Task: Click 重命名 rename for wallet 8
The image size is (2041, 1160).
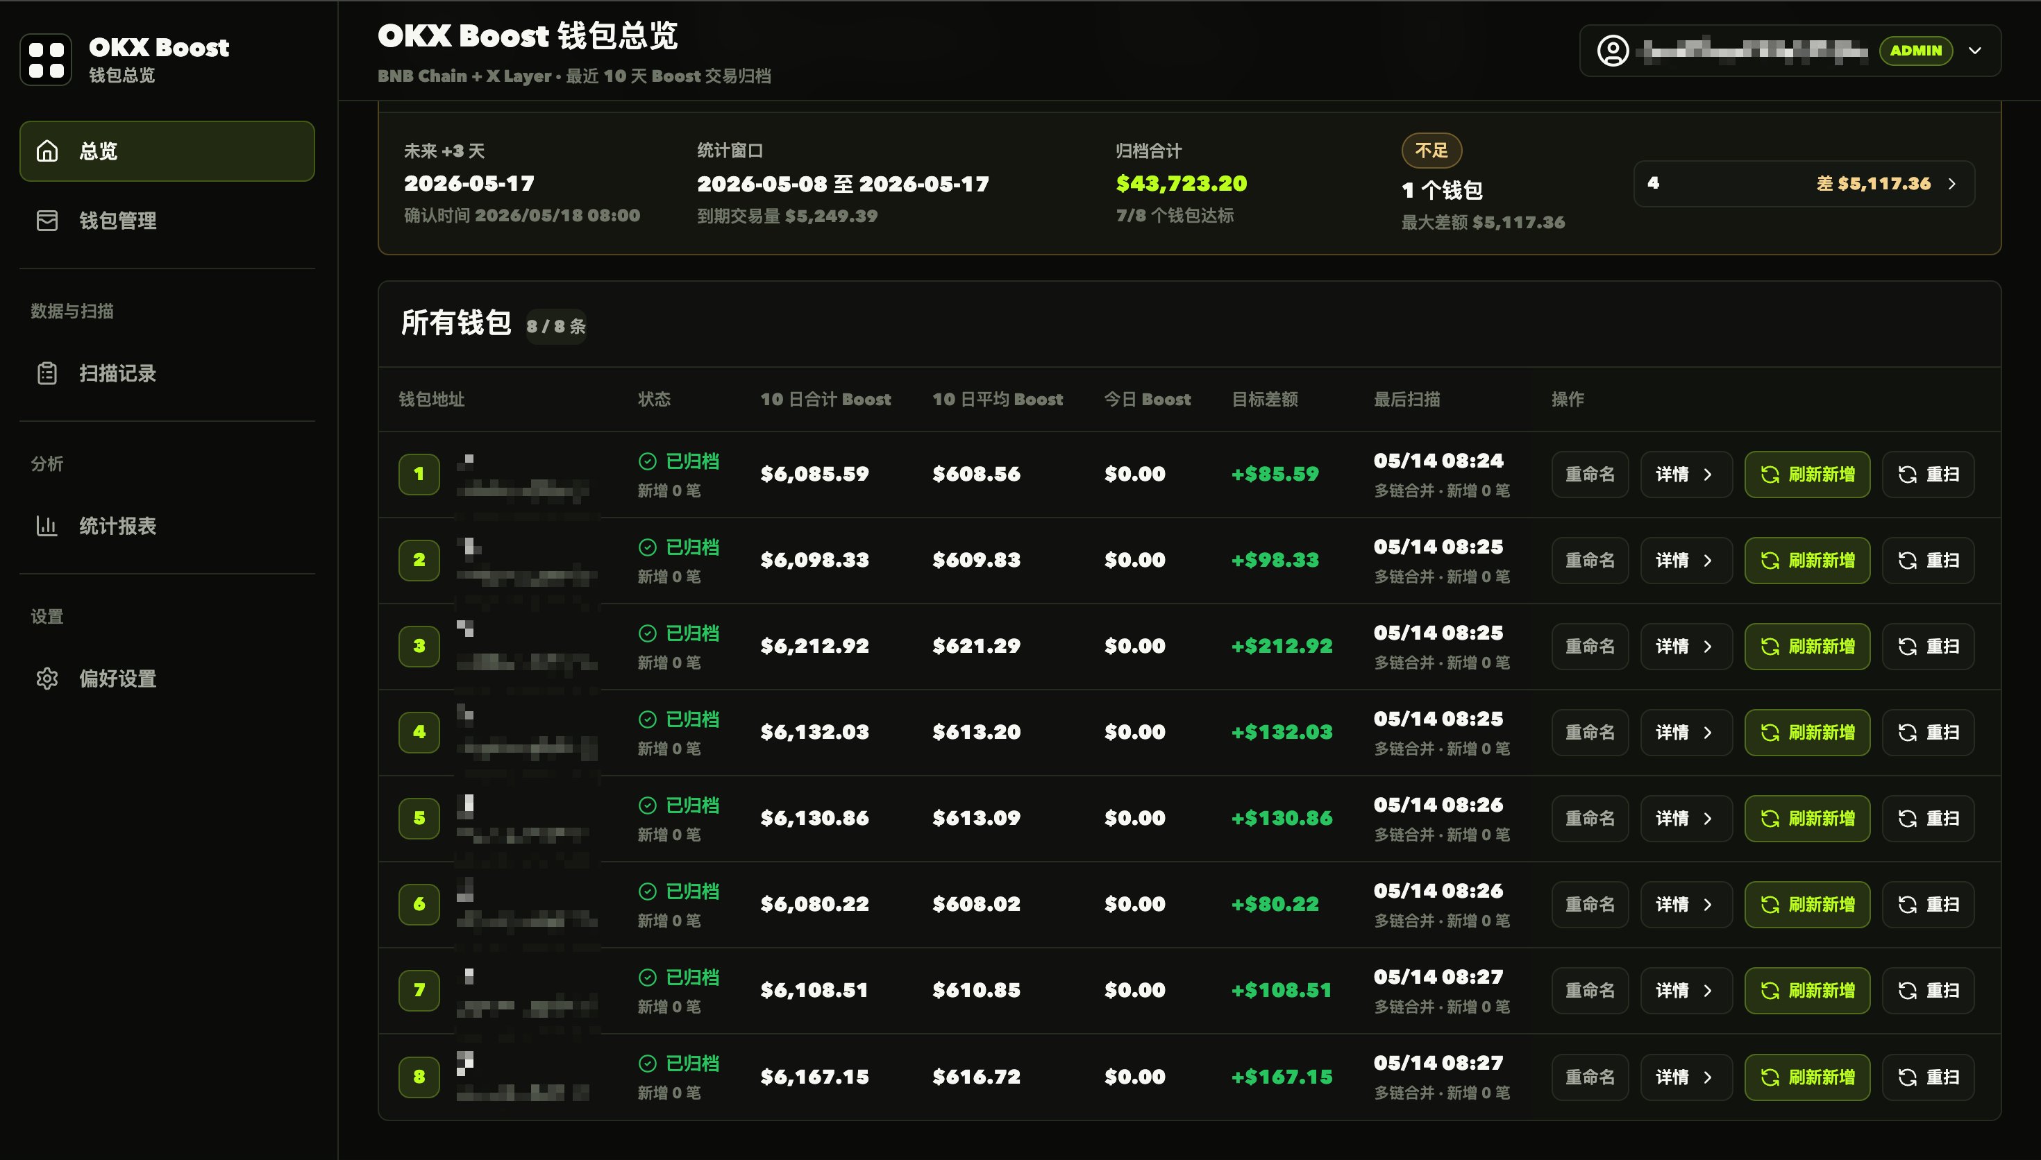Action: pyautogui.click(x=1590, y=1077)
